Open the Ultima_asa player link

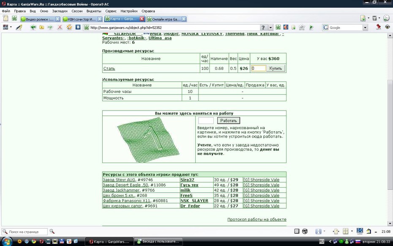tap(160, 38)
